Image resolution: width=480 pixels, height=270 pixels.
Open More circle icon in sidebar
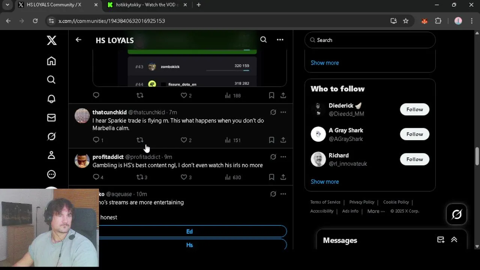[x=51, y=174]
